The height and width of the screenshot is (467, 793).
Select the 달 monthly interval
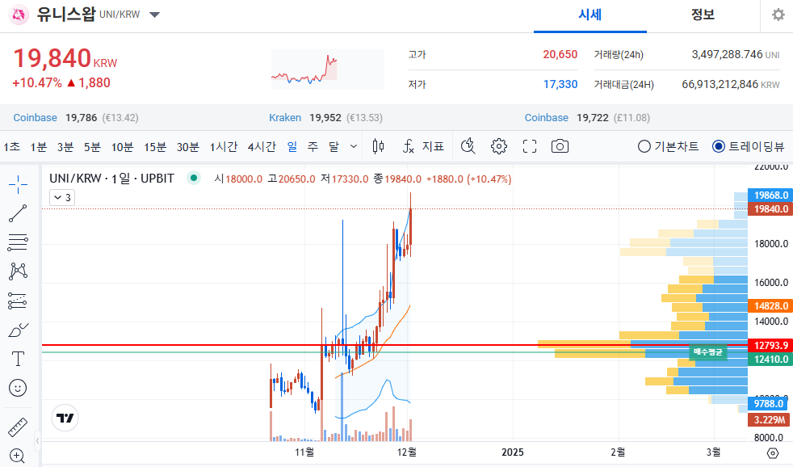click(334, 147)
